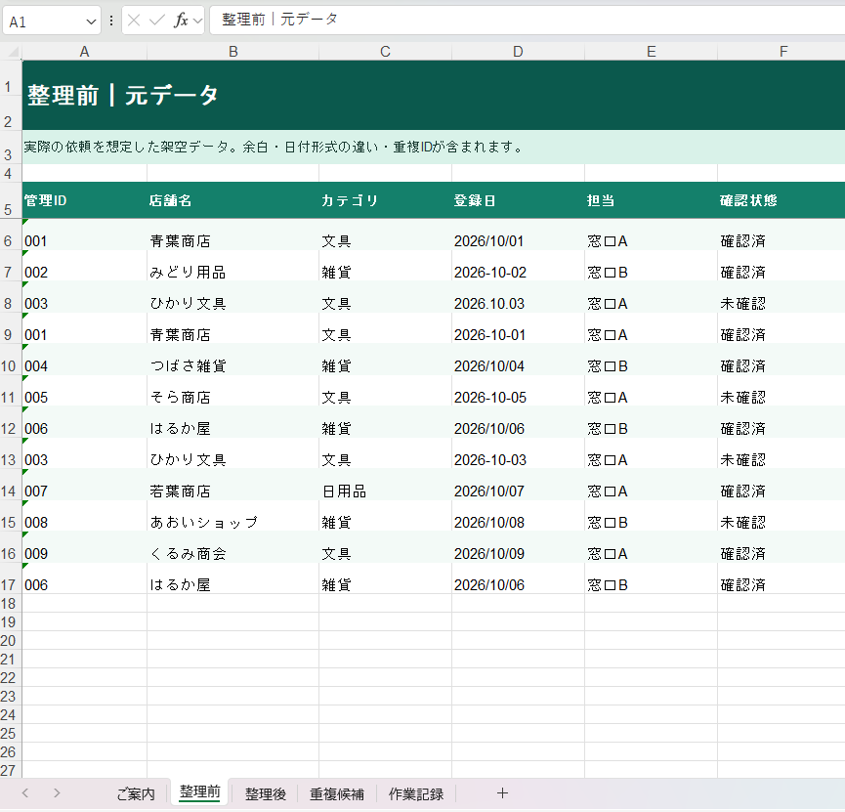Image resolution: width=845 pixels, height=812 pixels.
Task: Select column F header
Action: click(782, 52)
